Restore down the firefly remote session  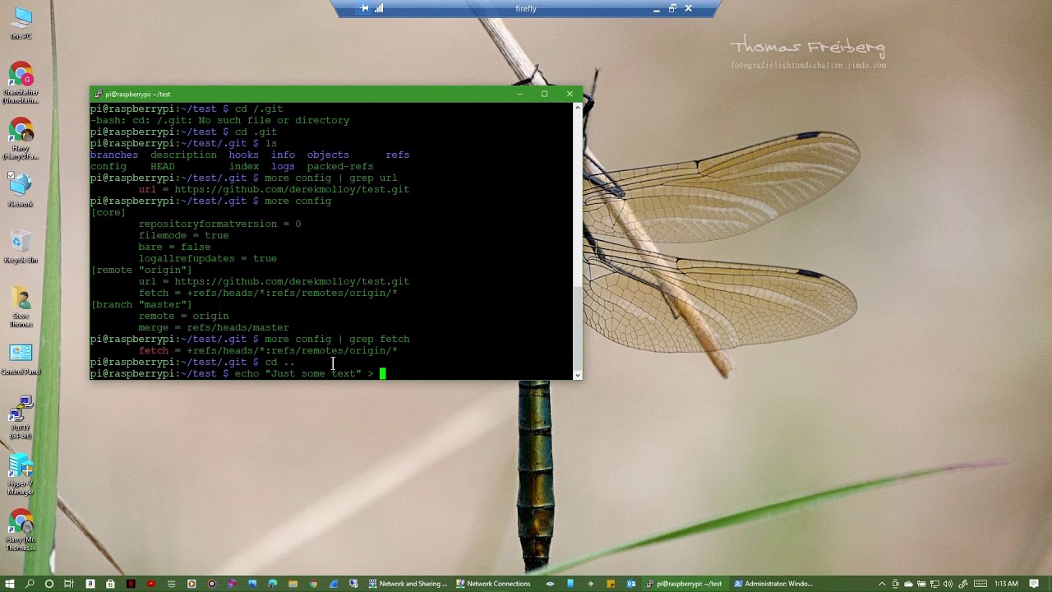click(x=672, y=8)
